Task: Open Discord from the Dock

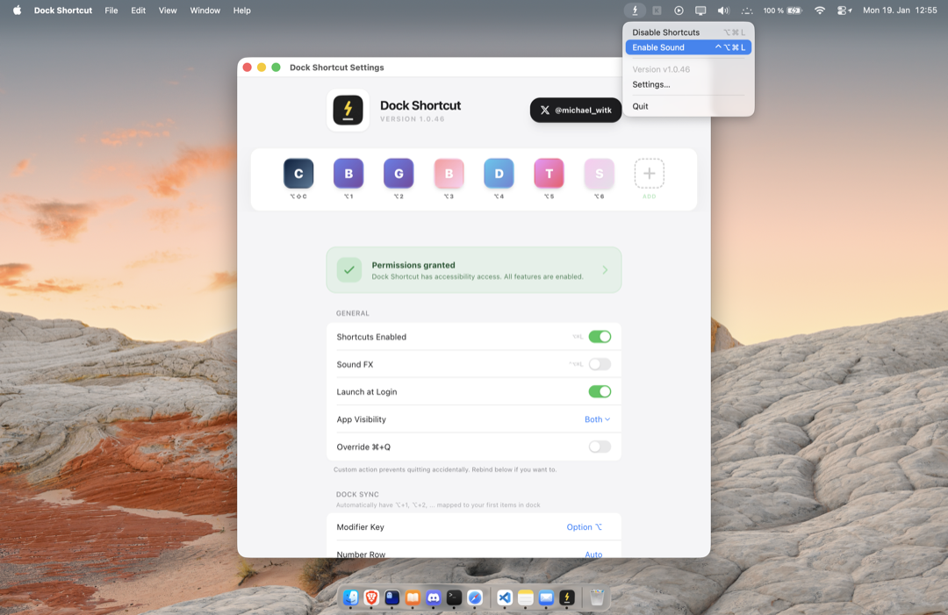Action: click(x=434, y=597)
